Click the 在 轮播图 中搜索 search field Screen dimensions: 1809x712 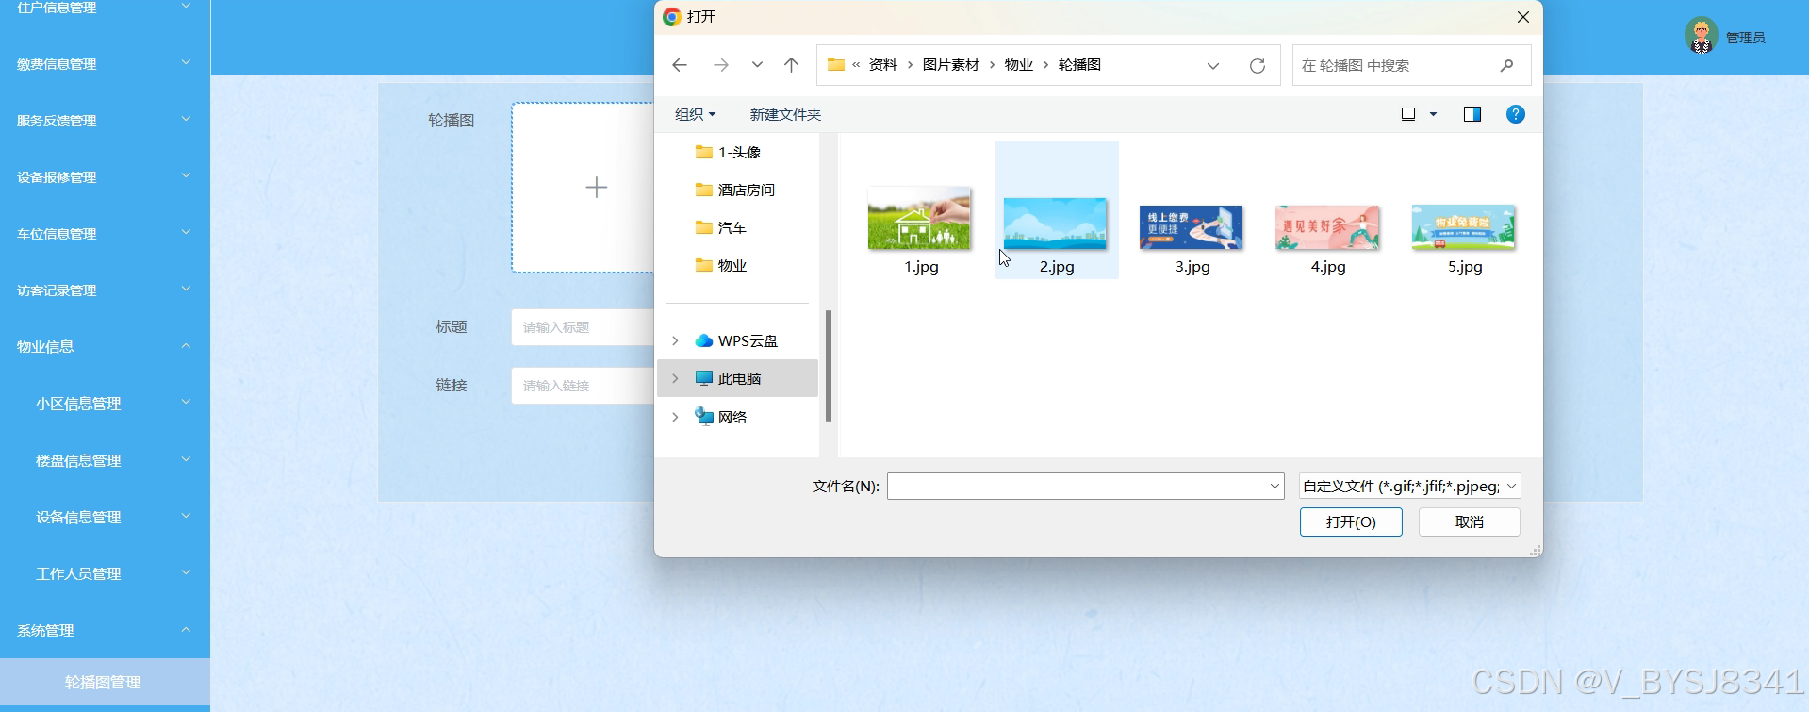1411,65
